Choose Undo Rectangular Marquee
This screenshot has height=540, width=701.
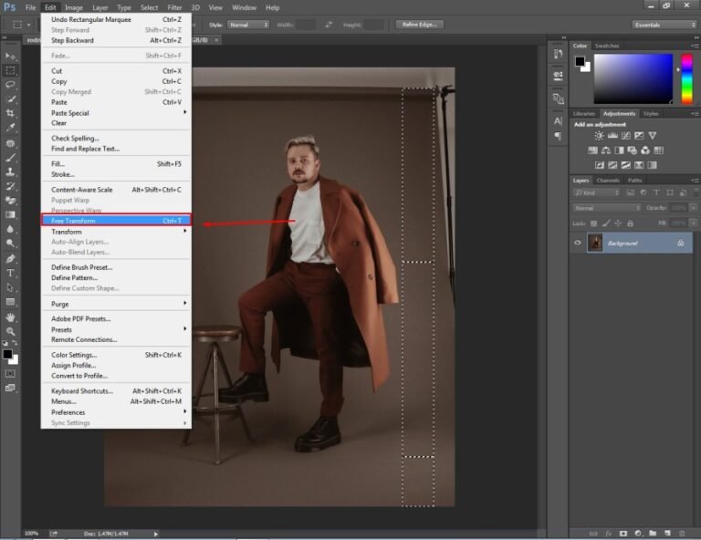pos(117,19)
